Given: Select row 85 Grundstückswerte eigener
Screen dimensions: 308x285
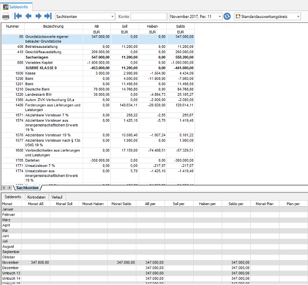Looking at the screenshot, I should [x=98, y=39].
